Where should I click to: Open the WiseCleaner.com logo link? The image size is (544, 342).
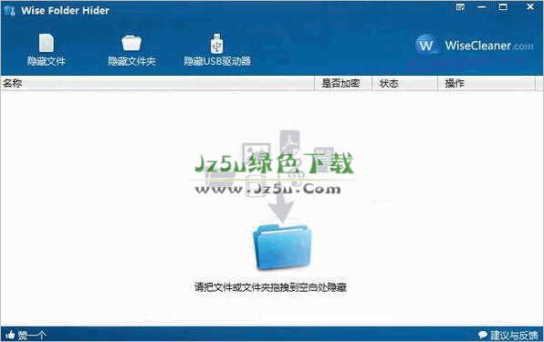474,45
